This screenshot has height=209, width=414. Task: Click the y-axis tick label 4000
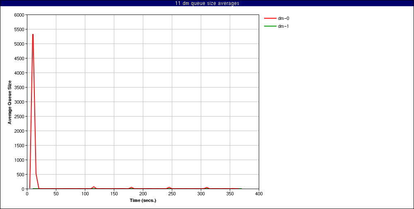(x=20, y=73)
